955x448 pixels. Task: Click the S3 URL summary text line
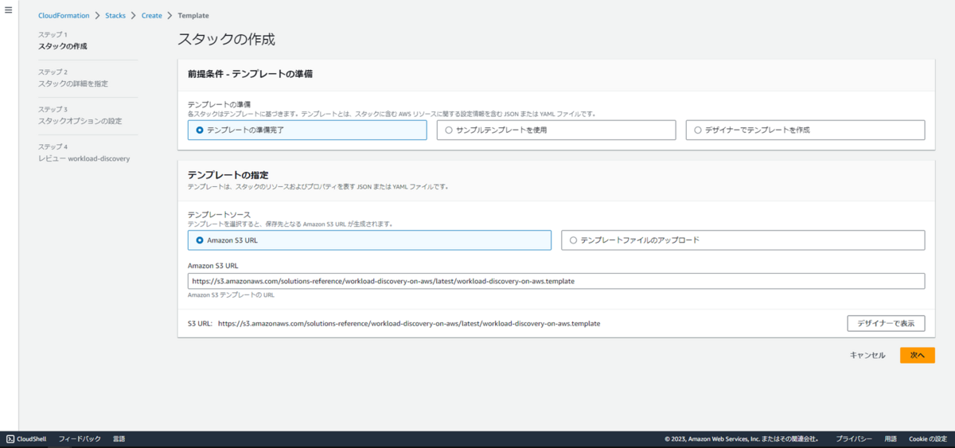click(x=394, y=324)
